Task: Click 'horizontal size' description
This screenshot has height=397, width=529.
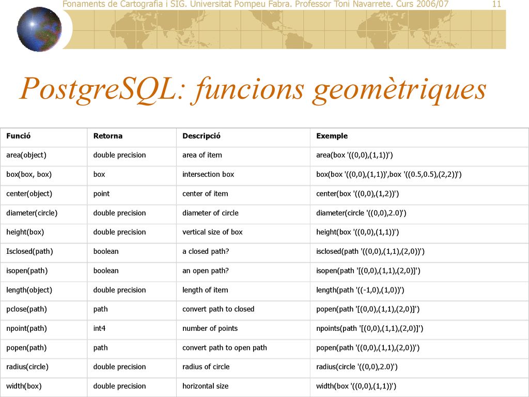Action: click(x=206, y=386)
